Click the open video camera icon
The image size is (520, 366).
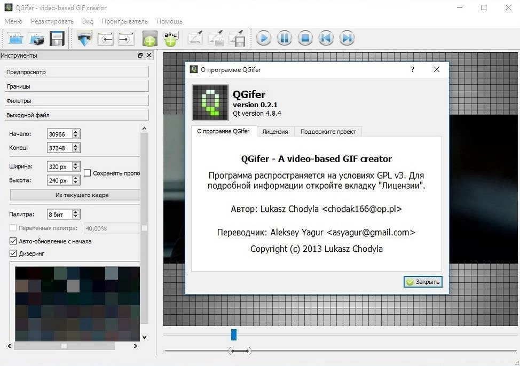(36, 38)
